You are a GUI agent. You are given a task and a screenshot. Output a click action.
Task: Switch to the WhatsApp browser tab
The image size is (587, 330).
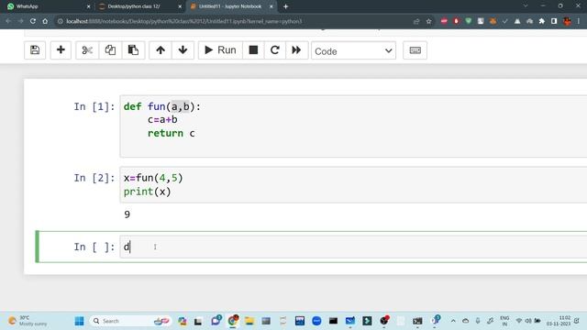(47, 6)
